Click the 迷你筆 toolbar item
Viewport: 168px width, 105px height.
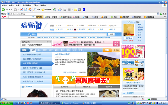(x=76, y=17)
